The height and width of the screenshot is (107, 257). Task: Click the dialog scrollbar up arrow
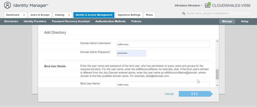tap(217, 41)
